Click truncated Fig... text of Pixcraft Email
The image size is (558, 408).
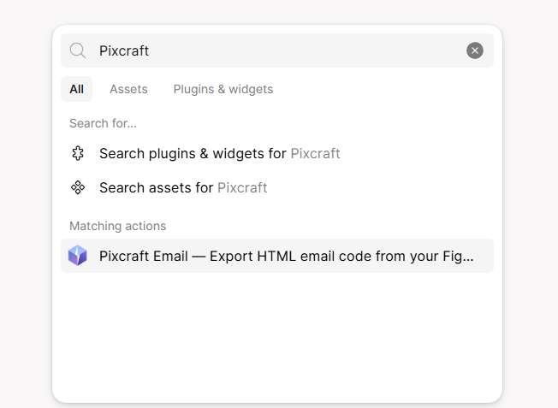[458, 256]
